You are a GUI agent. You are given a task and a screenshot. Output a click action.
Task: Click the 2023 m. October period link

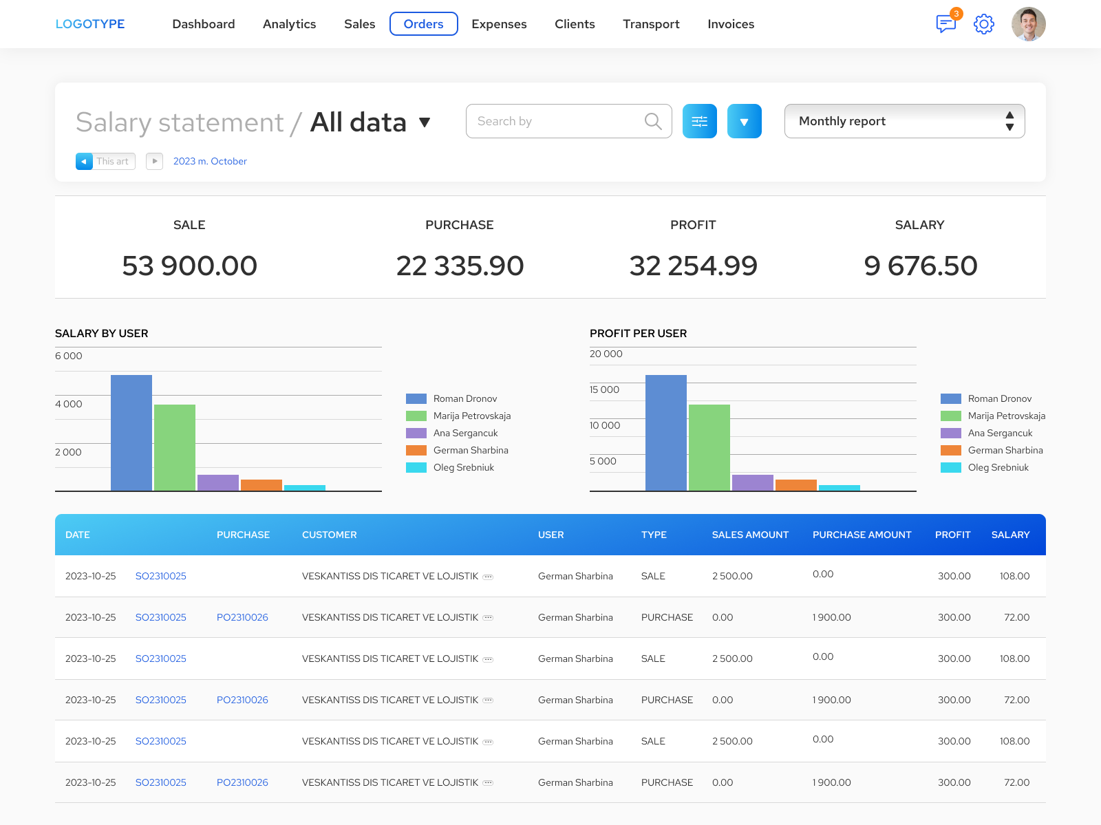point(210,161)
